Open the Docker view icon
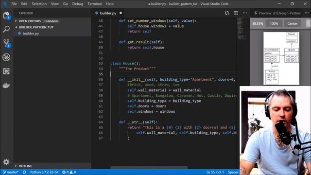Viewport: 311px width, 175px height. point(6,86)
